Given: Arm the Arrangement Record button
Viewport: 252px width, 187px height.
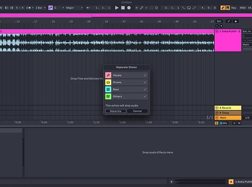Looking at the screenshot, I should click(129, 8).
